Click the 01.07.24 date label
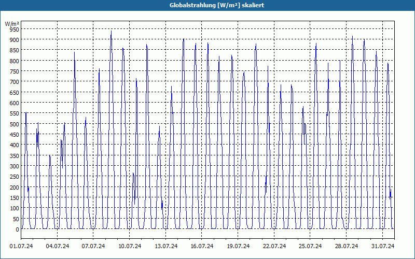Screen dimensions: 415x259 coord(21,246)
